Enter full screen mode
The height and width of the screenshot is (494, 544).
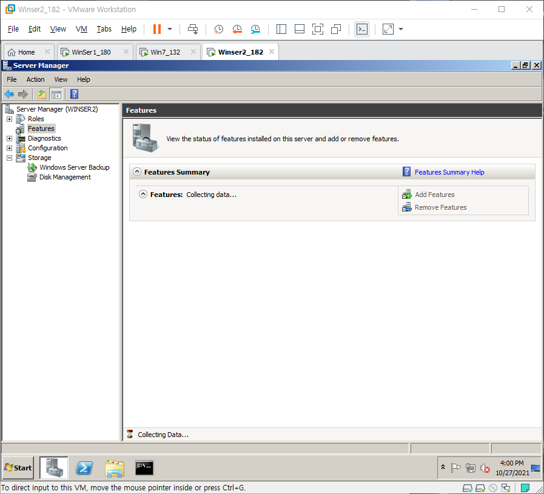coord(317,29)
